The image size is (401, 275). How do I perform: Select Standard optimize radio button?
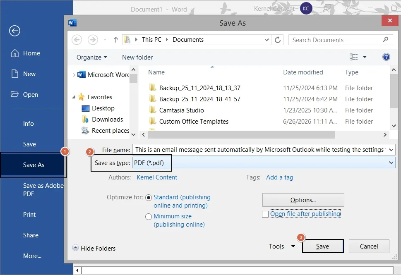[x=149, y=198]
